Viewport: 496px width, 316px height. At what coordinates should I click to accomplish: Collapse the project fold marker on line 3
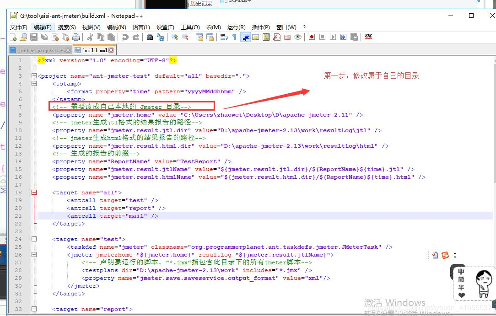[34, 76]
